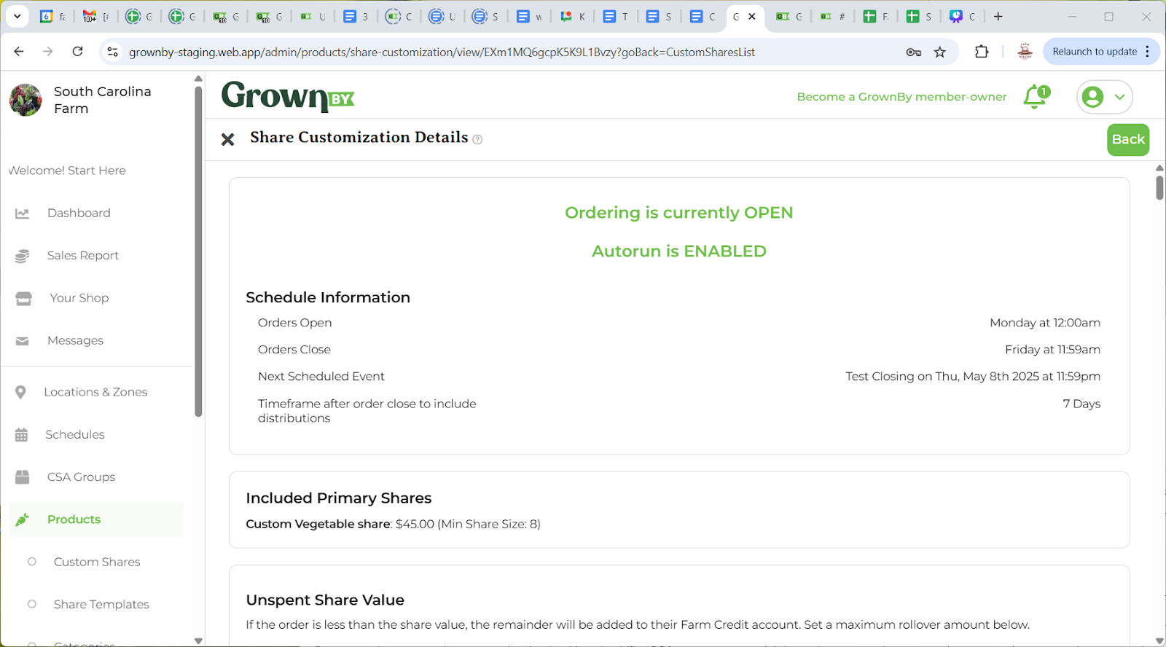This screenshot has width=1166, height=647.
Task: Click the Locations & Zones pin icon
Action: (x=20, y=392)
